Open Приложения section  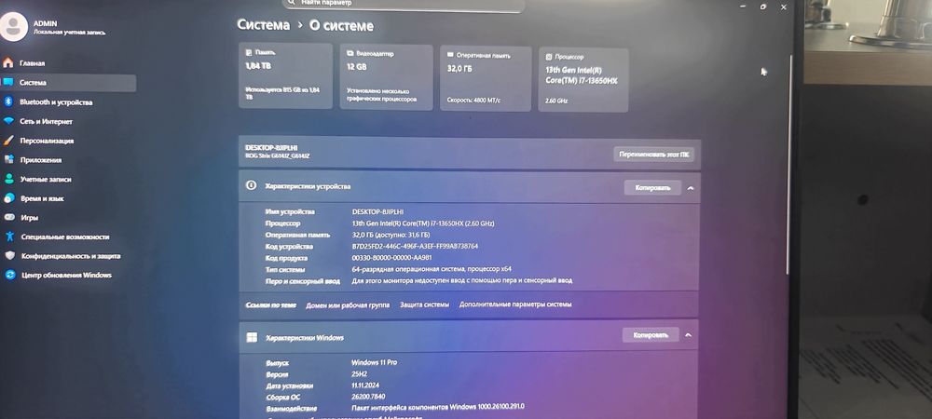41,159
